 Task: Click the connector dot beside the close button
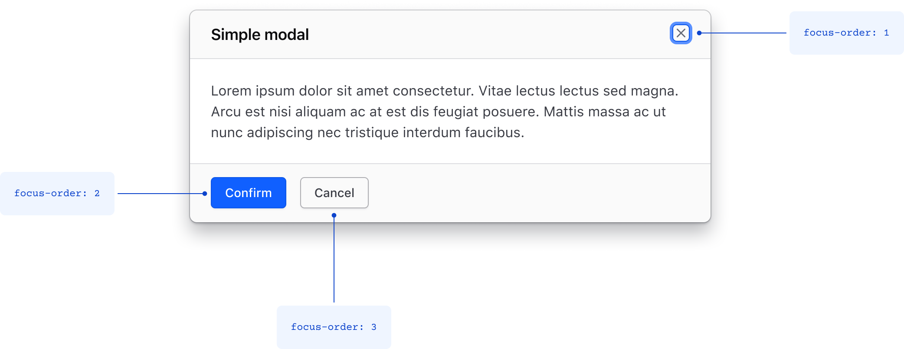(x=700, y=32)
